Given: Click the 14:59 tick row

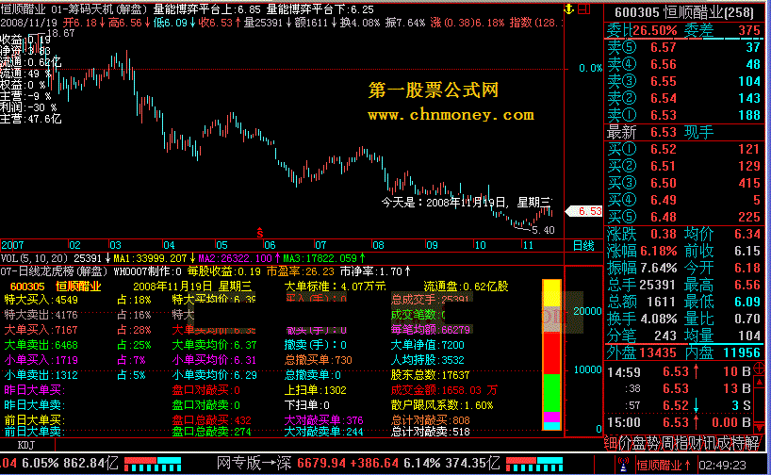Looking at the screenshot, I should point(679,371).
